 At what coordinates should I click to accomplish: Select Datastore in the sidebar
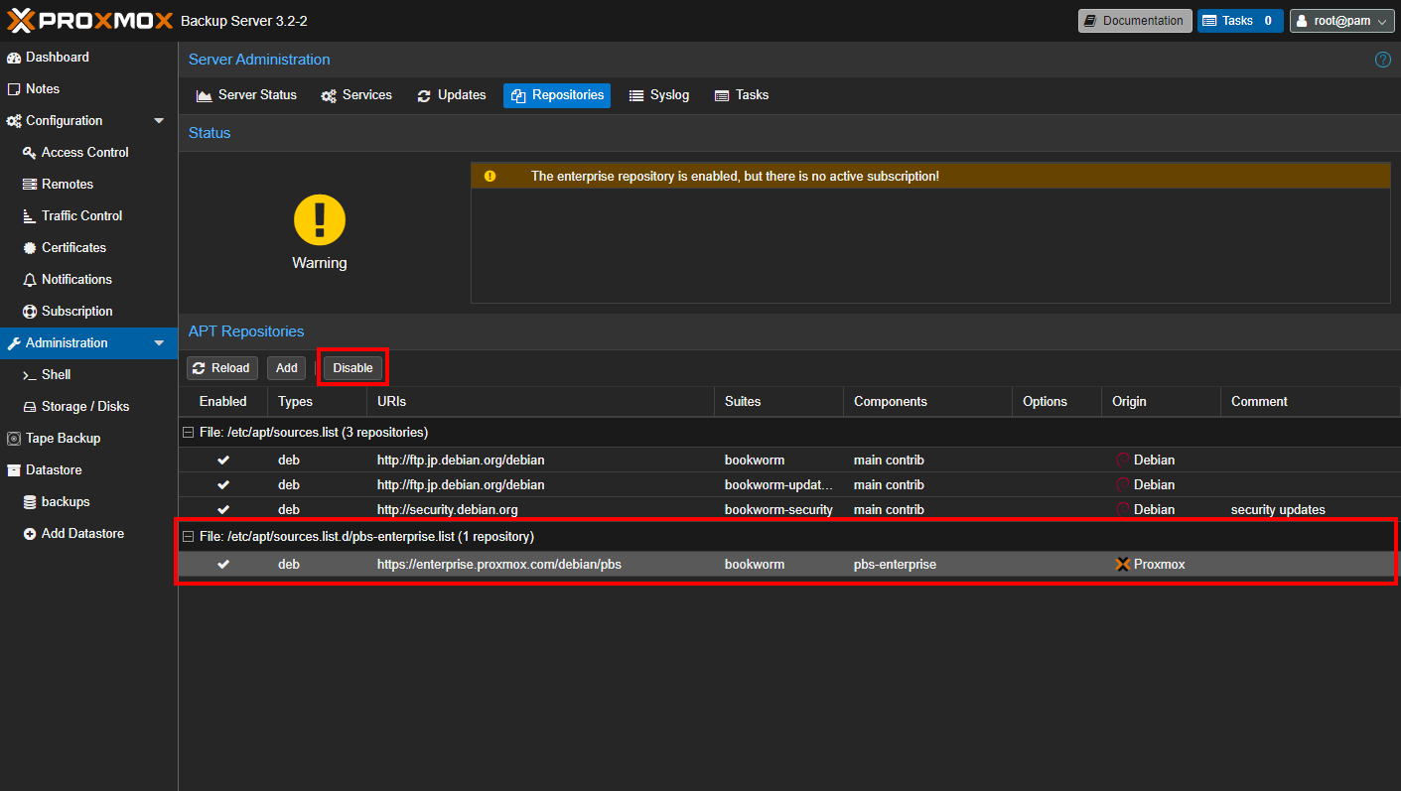[x=54, y=470]
